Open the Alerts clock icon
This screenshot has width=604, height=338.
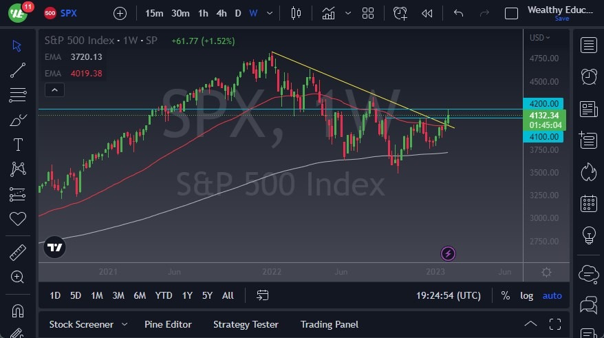(588, 76)
